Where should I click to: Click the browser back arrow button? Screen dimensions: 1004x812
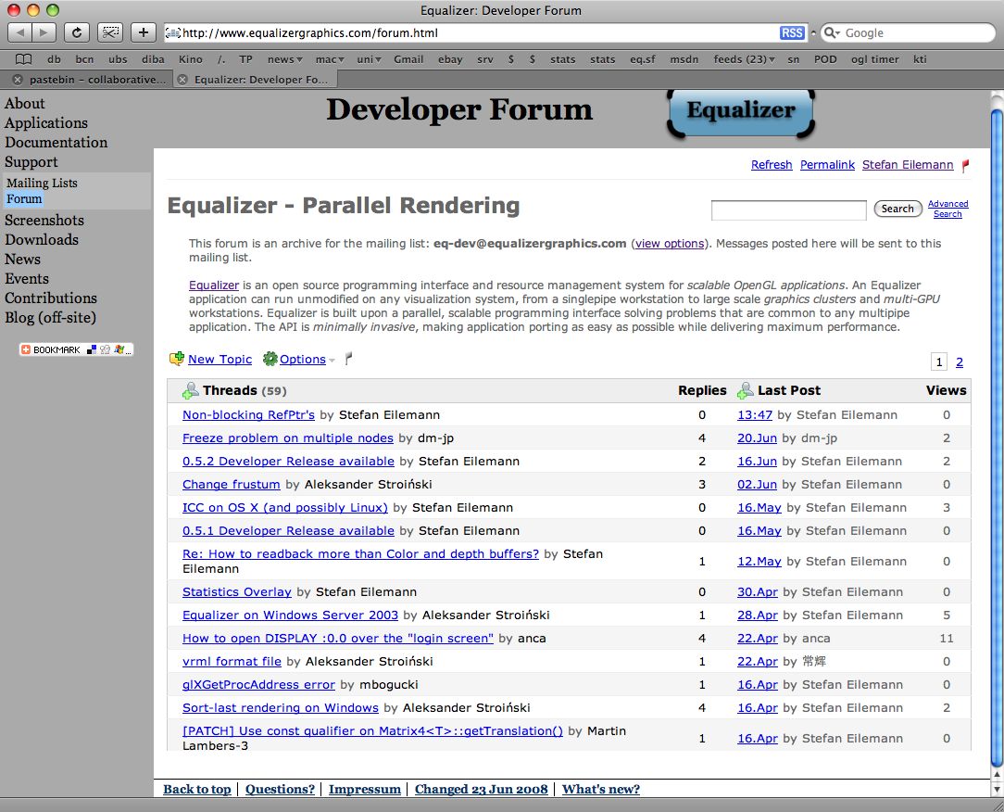[x=21, y=32]
